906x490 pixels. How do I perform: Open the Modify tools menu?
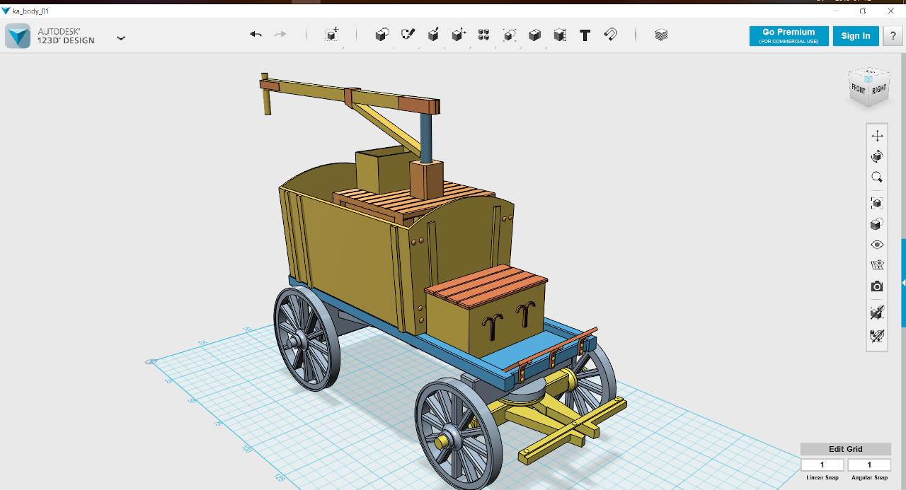[459, 35]
